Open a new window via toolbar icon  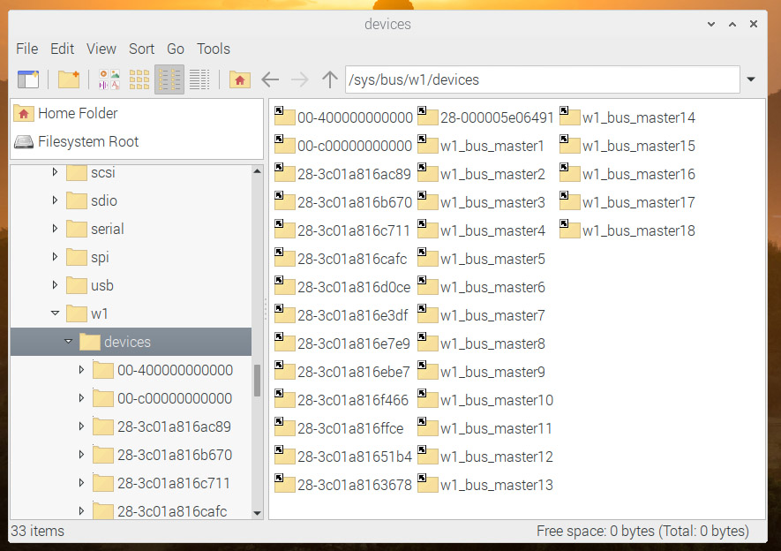coord(28,79)
